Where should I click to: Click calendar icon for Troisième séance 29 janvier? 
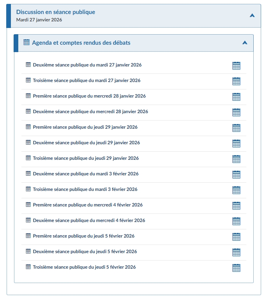point(236,159)
